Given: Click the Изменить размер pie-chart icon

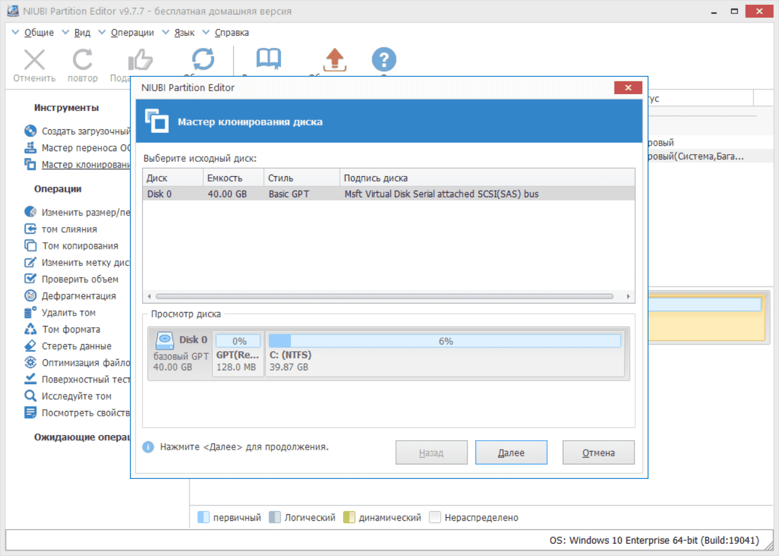Looking at the screenshot, I should point(30,212).
